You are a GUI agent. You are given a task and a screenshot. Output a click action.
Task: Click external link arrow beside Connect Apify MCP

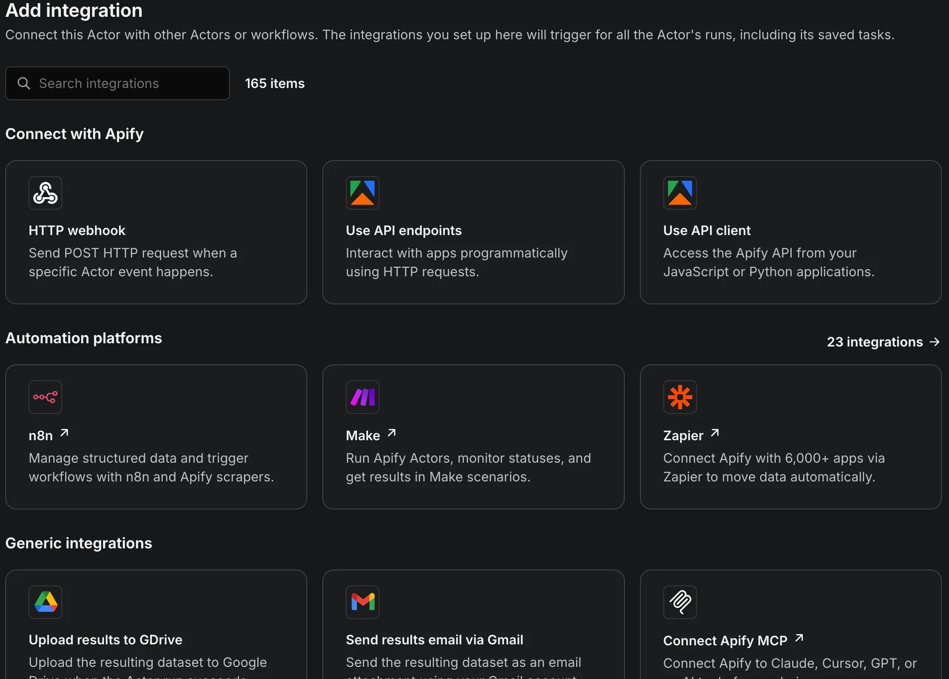click(x=799, y=638)
